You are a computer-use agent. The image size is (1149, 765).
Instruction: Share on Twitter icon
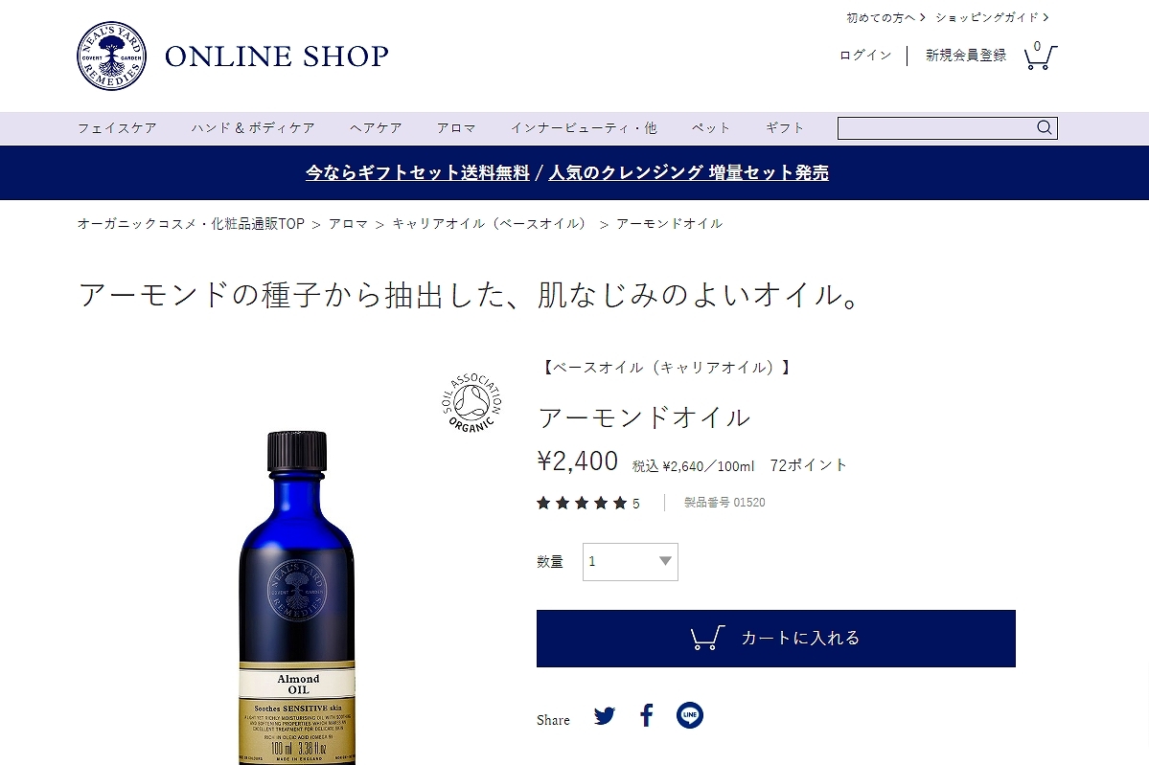tap(605, 715)
